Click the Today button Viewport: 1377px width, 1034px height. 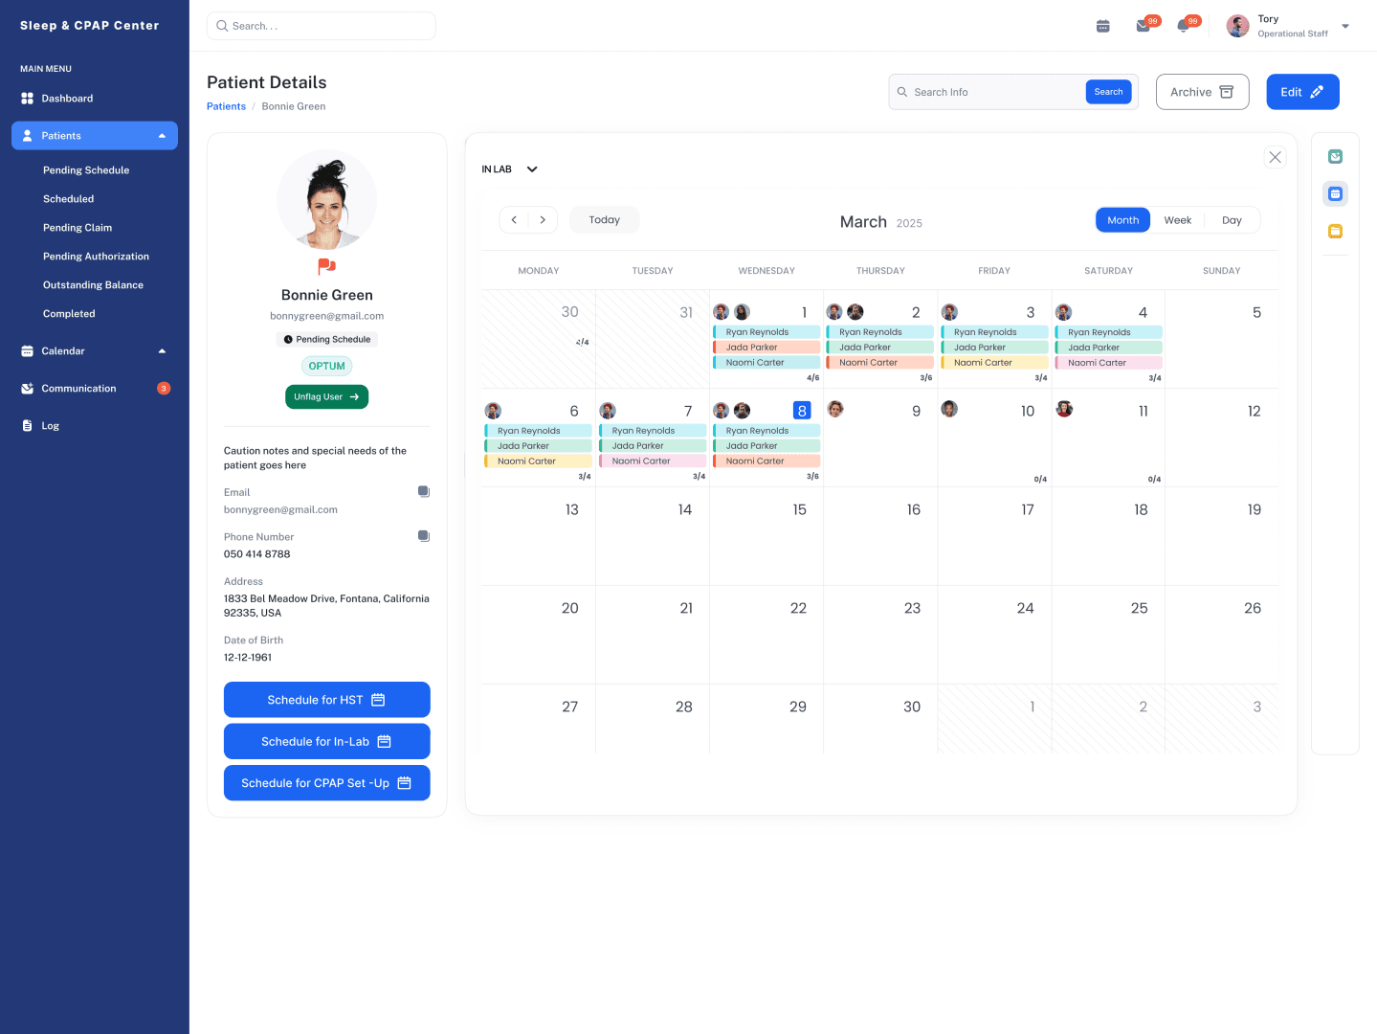click(x=604, y=220)
